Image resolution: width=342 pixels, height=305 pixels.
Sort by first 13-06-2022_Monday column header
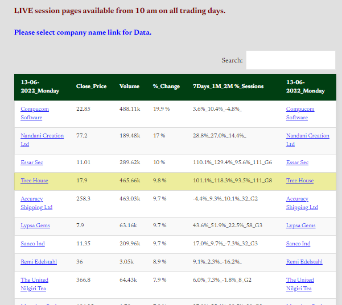(x=40, y=86)
